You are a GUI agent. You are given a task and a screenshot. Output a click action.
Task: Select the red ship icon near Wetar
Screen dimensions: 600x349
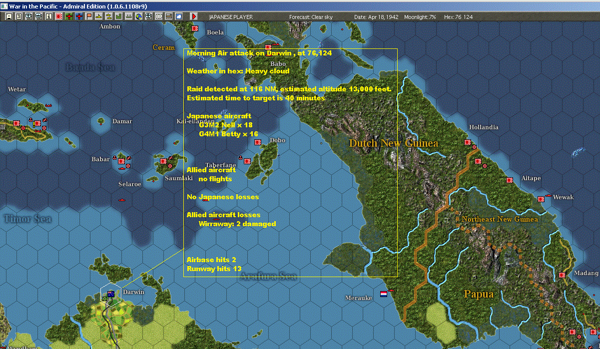(x=48, y=106)
